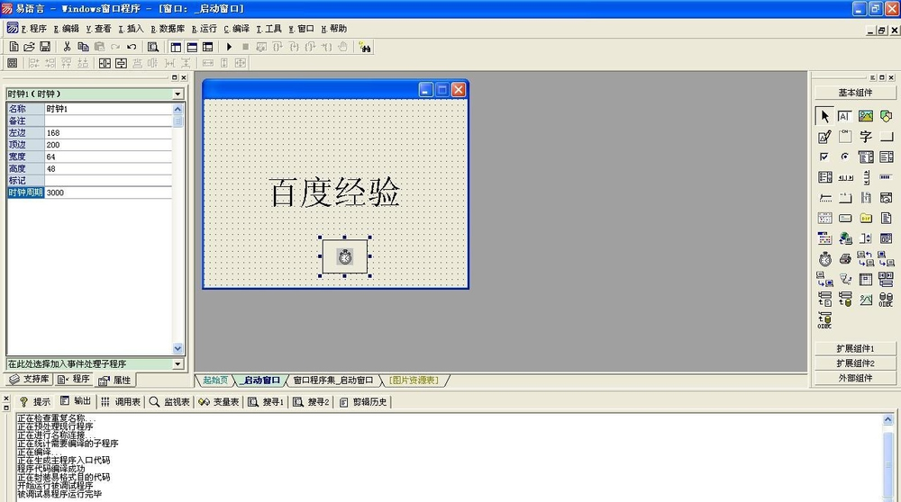Toggle the bottom output panel view button

[x=192, y=47]
